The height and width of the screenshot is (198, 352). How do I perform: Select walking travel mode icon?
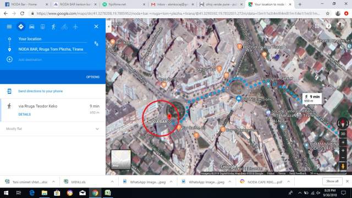click(x=53, y=27)
